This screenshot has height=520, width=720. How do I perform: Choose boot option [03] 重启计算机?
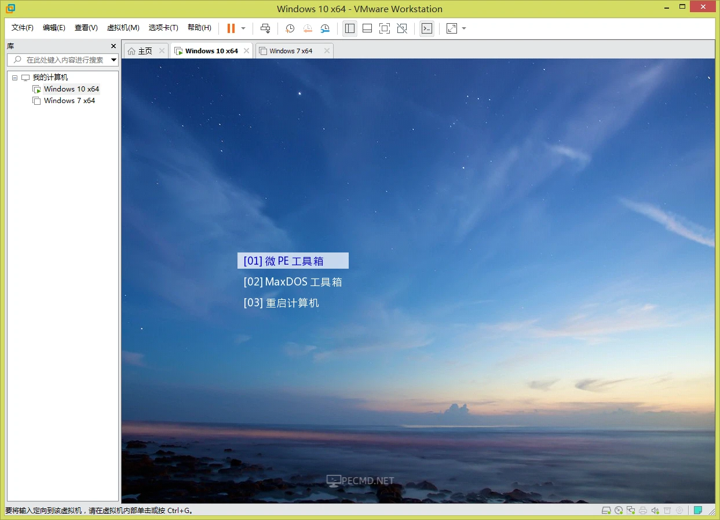tap(282, 303)
